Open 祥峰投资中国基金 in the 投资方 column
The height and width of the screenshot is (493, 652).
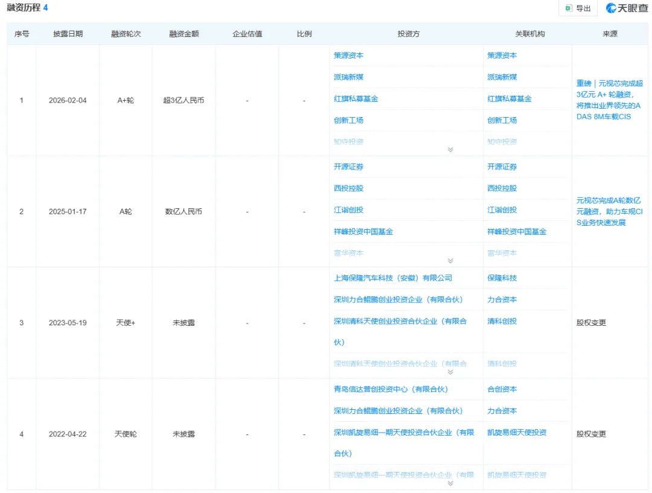pyautogui.click(x=363, y=232)
